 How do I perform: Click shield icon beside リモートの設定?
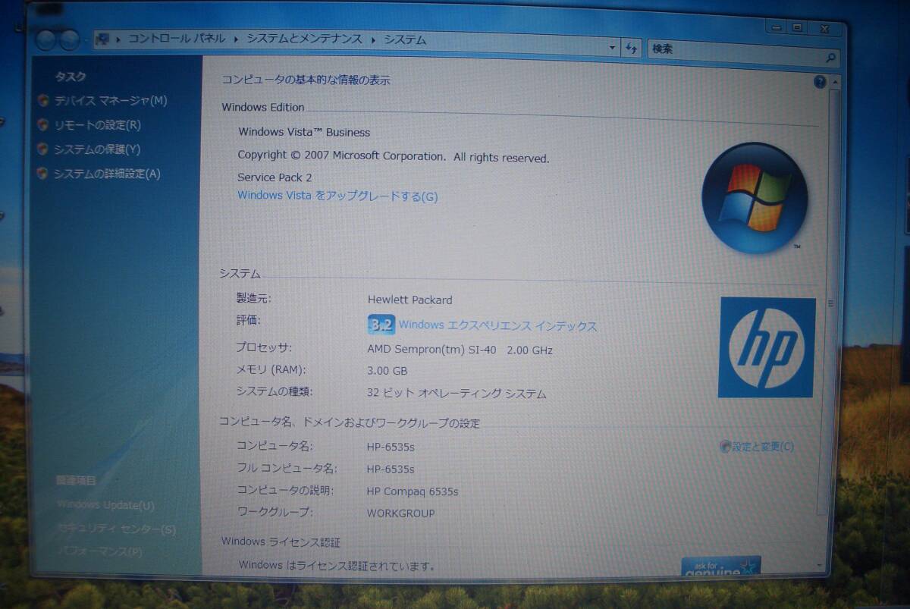43,124
